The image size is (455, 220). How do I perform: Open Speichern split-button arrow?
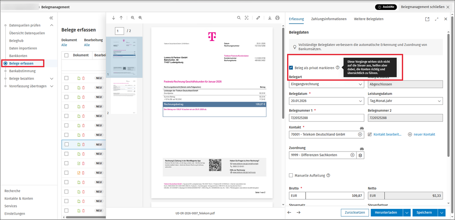click(442, 213)
